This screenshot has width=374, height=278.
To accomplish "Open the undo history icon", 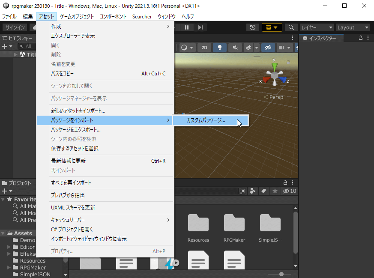I will [253, 27].
